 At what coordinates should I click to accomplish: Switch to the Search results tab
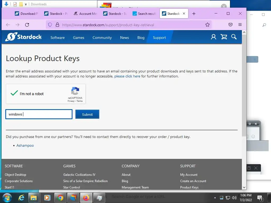click(144, 14)
